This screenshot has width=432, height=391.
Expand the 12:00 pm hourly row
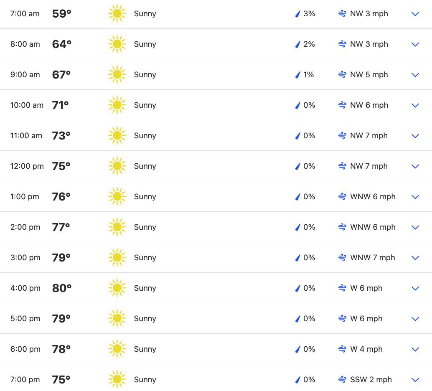pos(415,166)
